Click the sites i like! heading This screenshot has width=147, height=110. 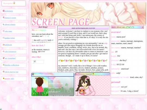[36, 57]
